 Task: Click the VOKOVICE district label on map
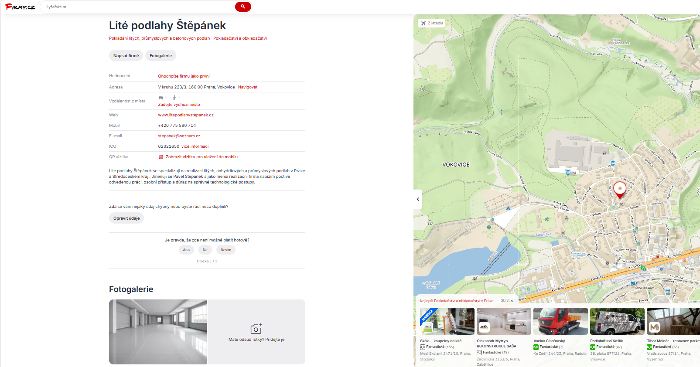click(x=456, y=165)
